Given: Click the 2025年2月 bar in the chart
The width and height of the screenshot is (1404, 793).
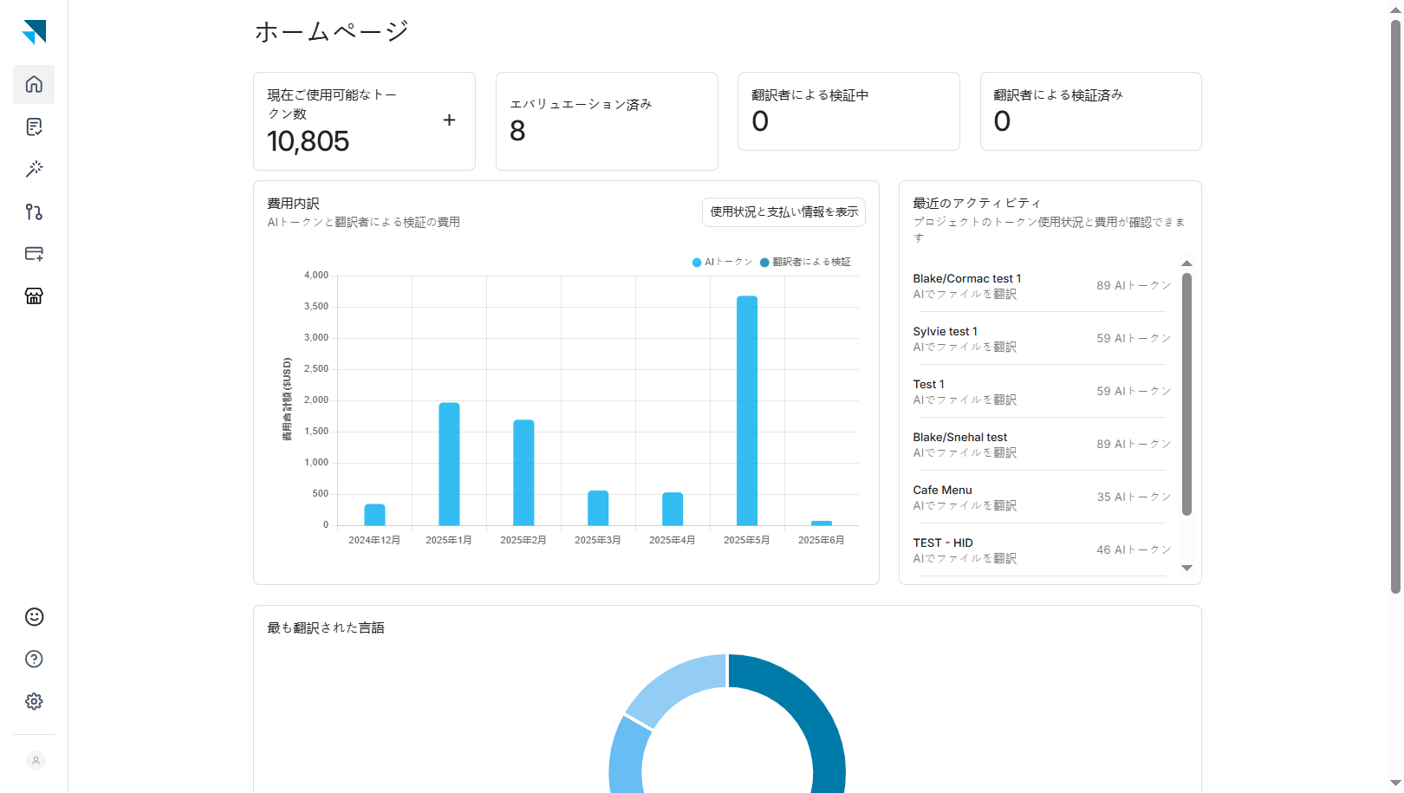Looking at the screenshot, I should tap(523, 472).
